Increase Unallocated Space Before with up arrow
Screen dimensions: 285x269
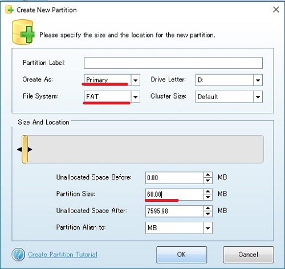(x=207, y=175)
